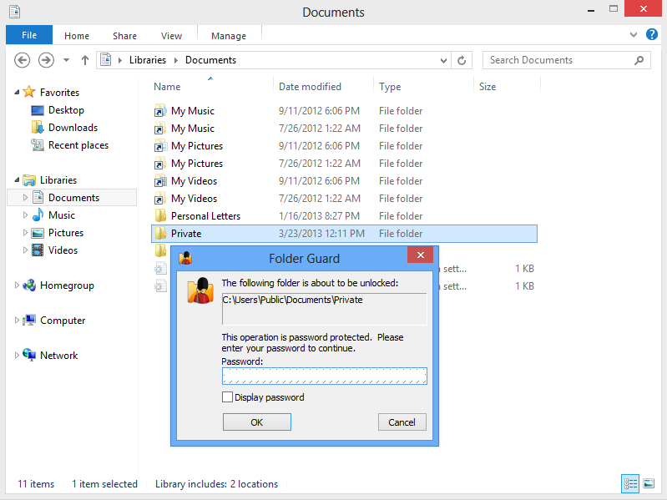Collapse the Favorites section
Image resolution: width=667 pixels, height=500 pixels.
tap(17, 93)
